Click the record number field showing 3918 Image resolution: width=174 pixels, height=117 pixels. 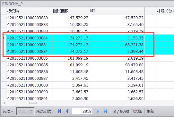82,111
